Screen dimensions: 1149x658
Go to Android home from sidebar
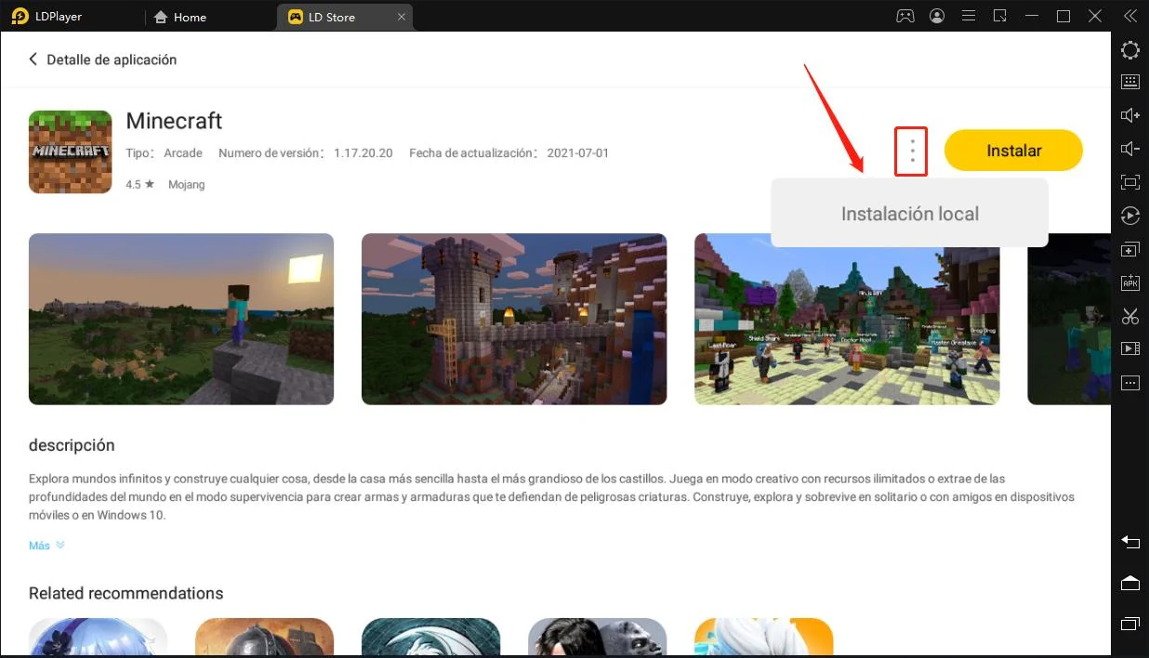1130,583
